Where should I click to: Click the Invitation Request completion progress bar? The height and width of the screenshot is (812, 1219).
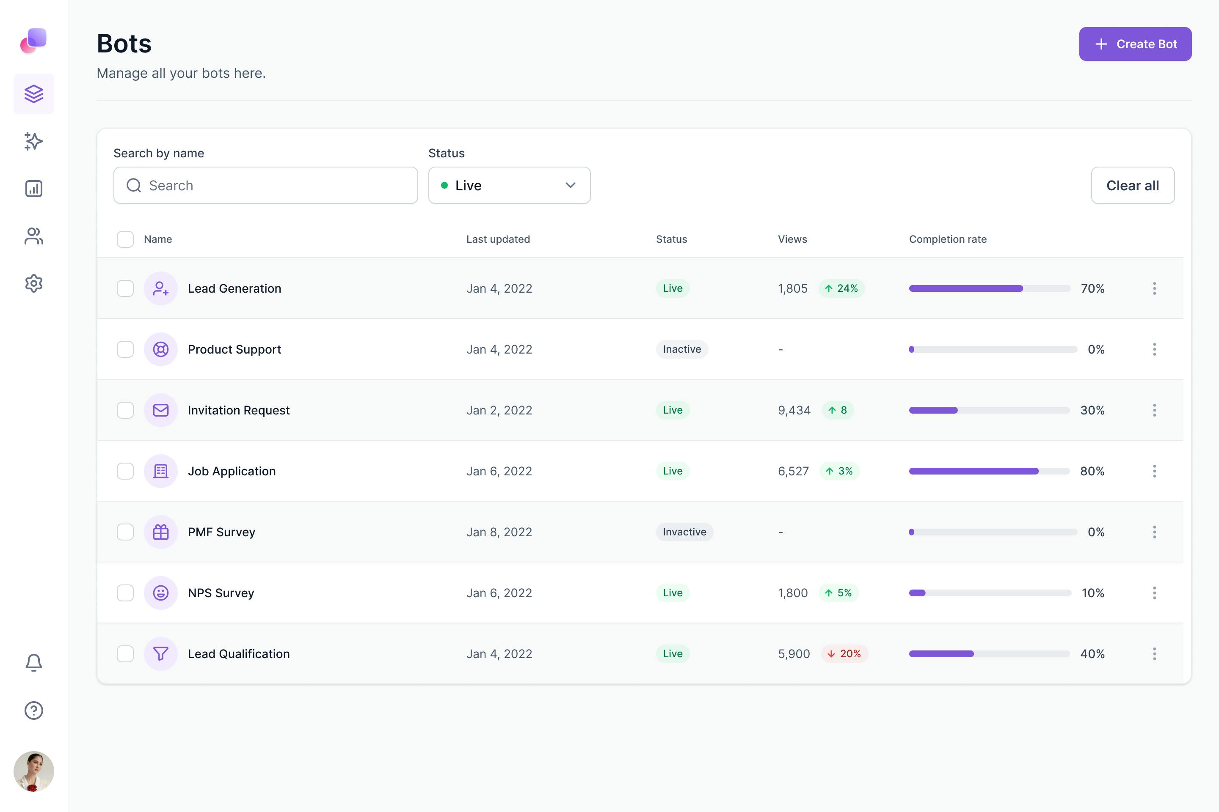tap(989, 410)
